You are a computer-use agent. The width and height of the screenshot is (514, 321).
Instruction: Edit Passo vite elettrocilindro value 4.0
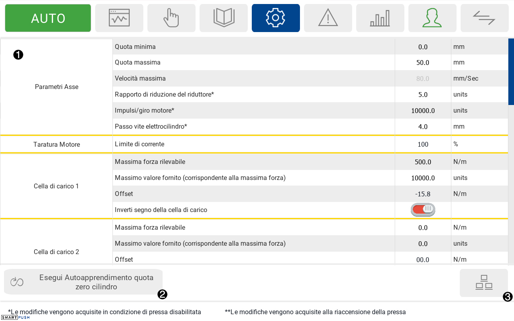423,127
